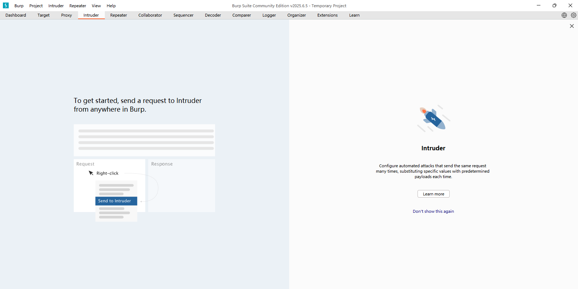Open the Repeater menu in the menu bar

tap(78, 6)
